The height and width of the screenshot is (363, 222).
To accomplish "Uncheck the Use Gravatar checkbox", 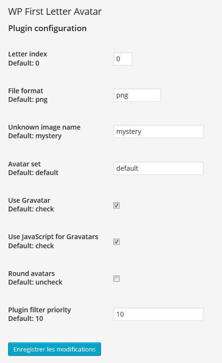I will pos(116,205).
